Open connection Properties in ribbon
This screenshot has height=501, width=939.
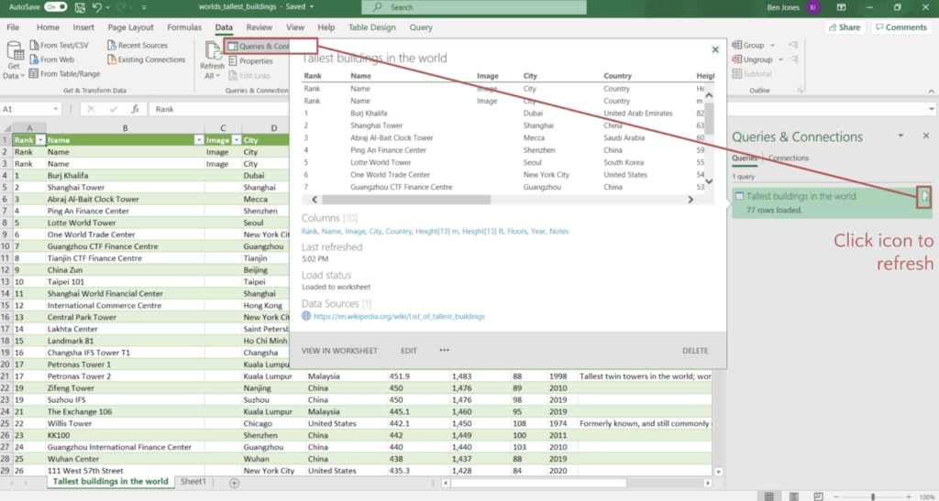tap(250, 61)
